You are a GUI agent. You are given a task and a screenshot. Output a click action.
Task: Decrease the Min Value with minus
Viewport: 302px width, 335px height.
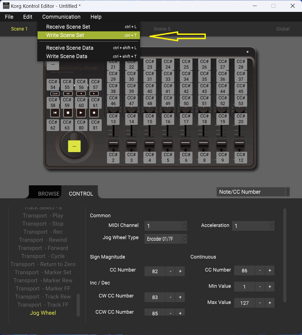point(260,287)
